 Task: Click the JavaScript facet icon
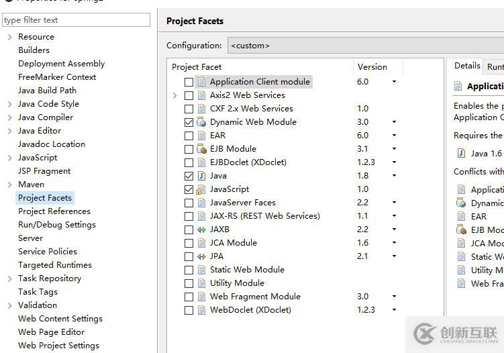(201, 189)
